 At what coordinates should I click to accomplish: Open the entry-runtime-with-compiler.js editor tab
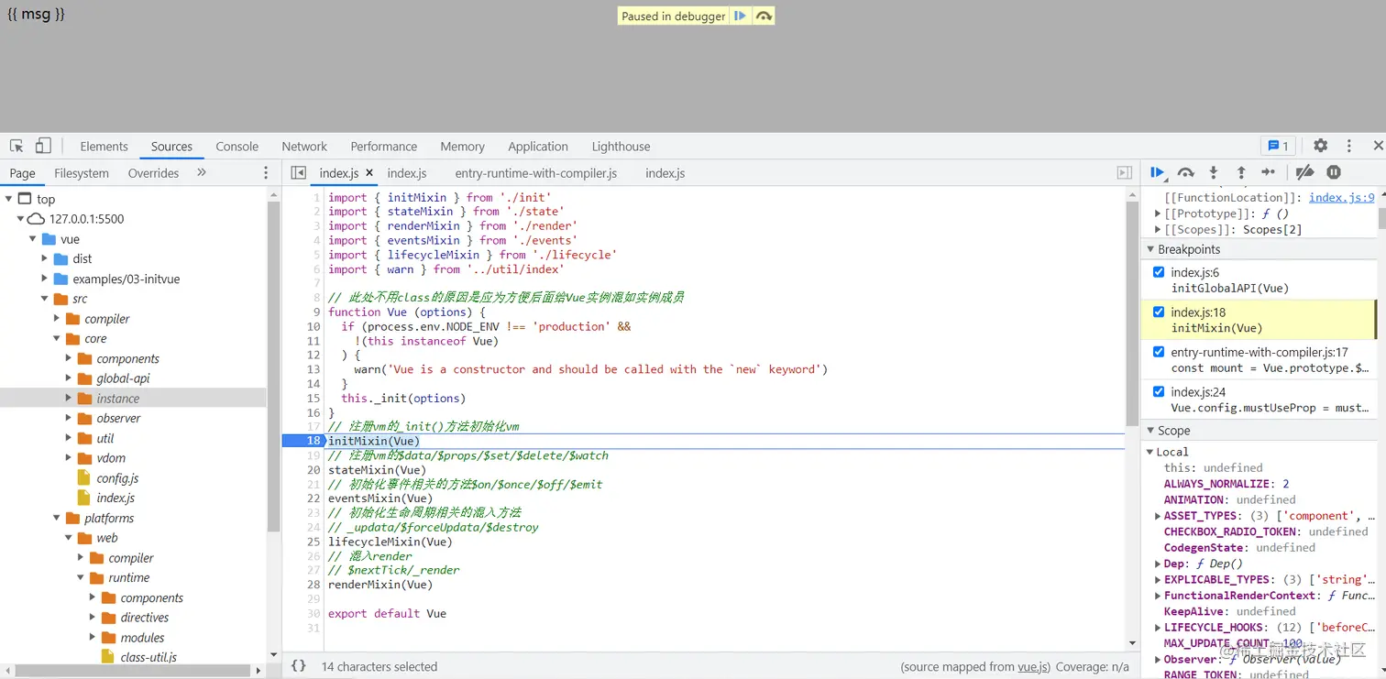(x=536, y=173)
